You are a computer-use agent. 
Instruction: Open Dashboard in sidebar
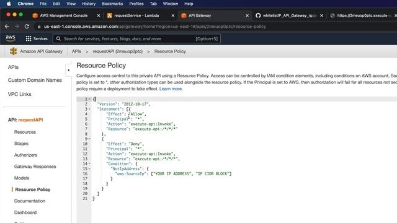25,212
